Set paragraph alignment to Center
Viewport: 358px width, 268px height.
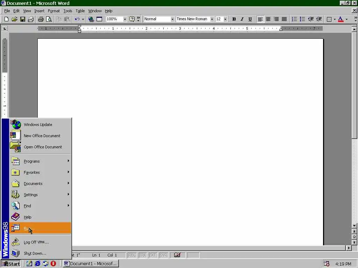point(268,19)
